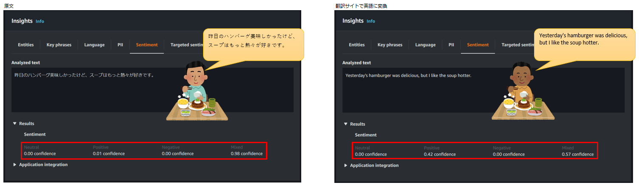Select the PII tab in left panel
Screen dimensions: 639x188
[x=120, y=45]
